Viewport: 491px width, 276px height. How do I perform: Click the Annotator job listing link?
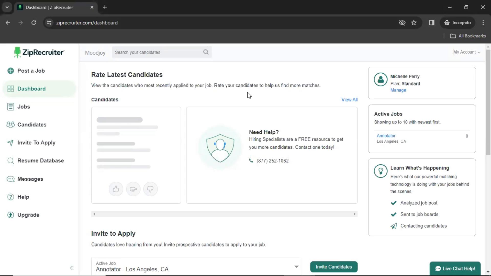pos(386,135)
